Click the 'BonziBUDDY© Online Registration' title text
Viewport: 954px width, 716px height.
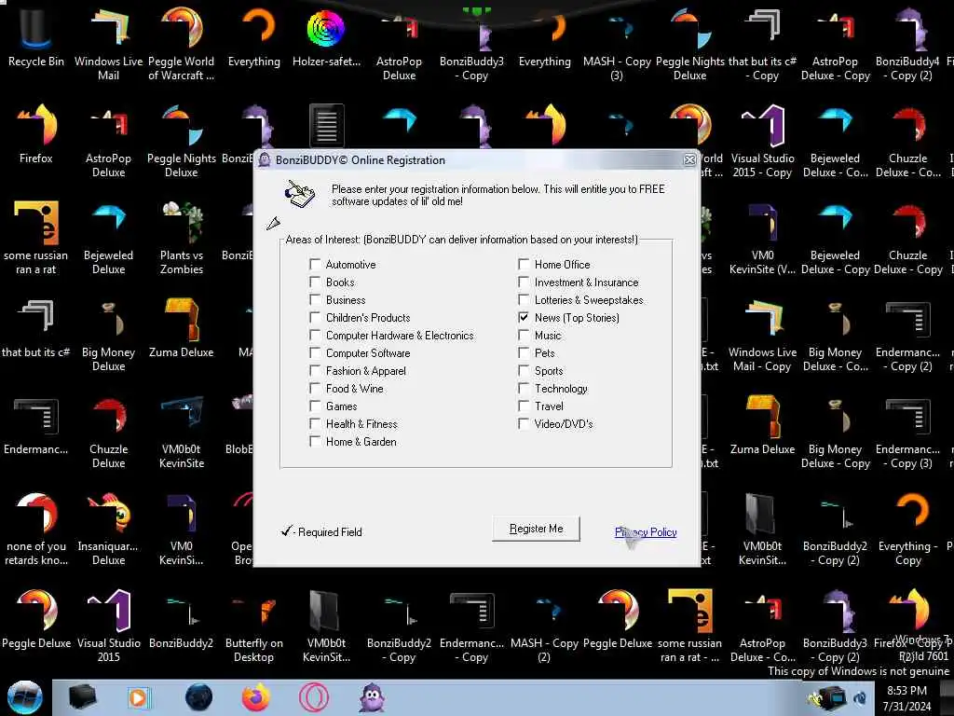coord(361,160)
